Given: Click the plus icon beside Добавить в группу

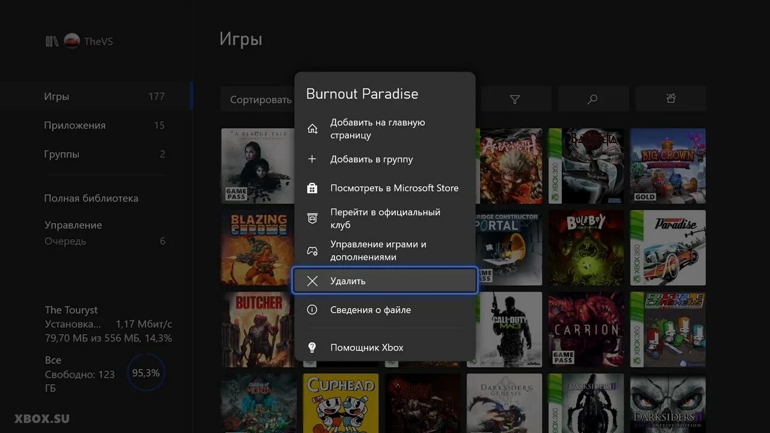Looking at the screenshot, I should click(312, 159).
